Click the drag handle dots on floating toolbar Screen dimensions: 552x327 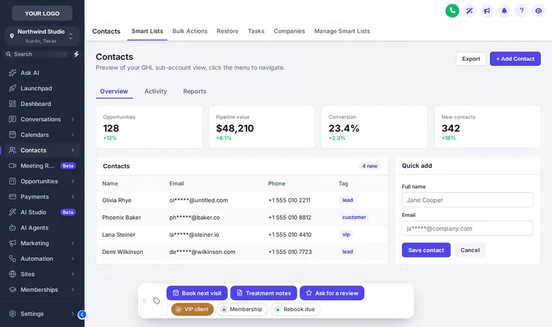(144, 301)
